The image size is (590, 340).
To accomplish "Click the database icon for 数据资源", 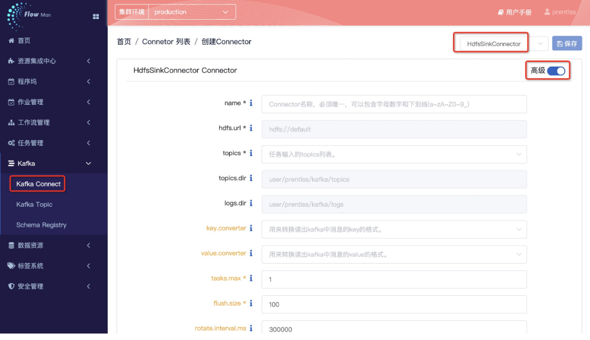I will pyautogui.click(x=11, y=246).
